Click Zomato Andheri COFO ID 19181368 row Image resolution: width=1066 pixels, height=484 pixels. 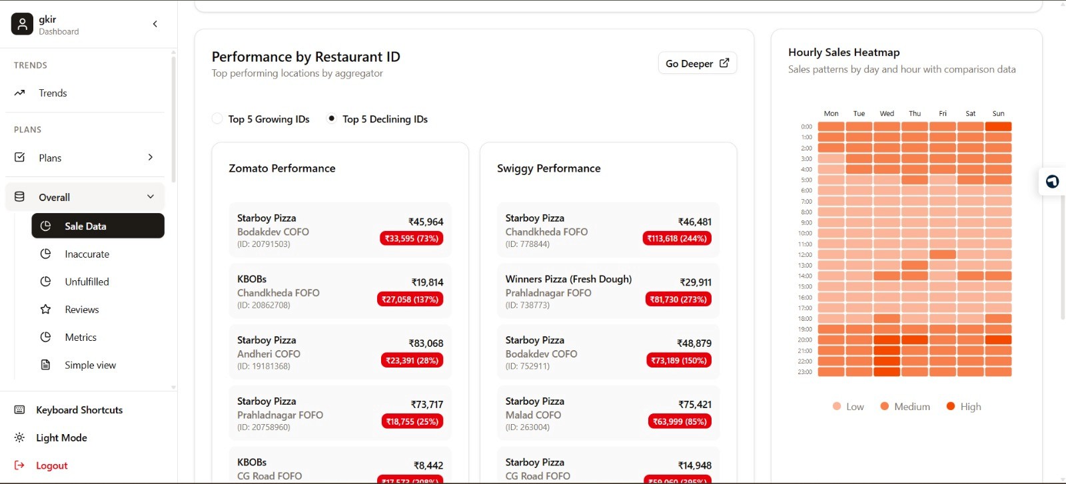[340, 352]
